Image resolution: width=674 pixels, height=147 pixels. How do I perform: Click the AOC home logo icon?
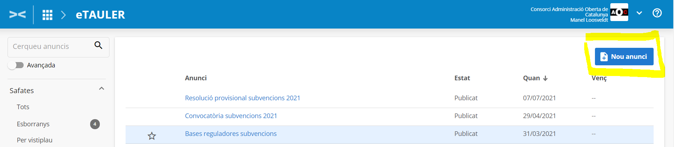click(18, 14)
